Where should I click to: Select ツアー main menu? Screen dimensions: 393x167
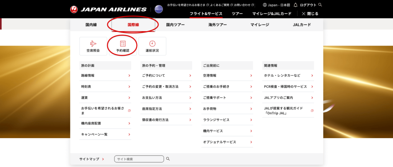tap(237, 13)
